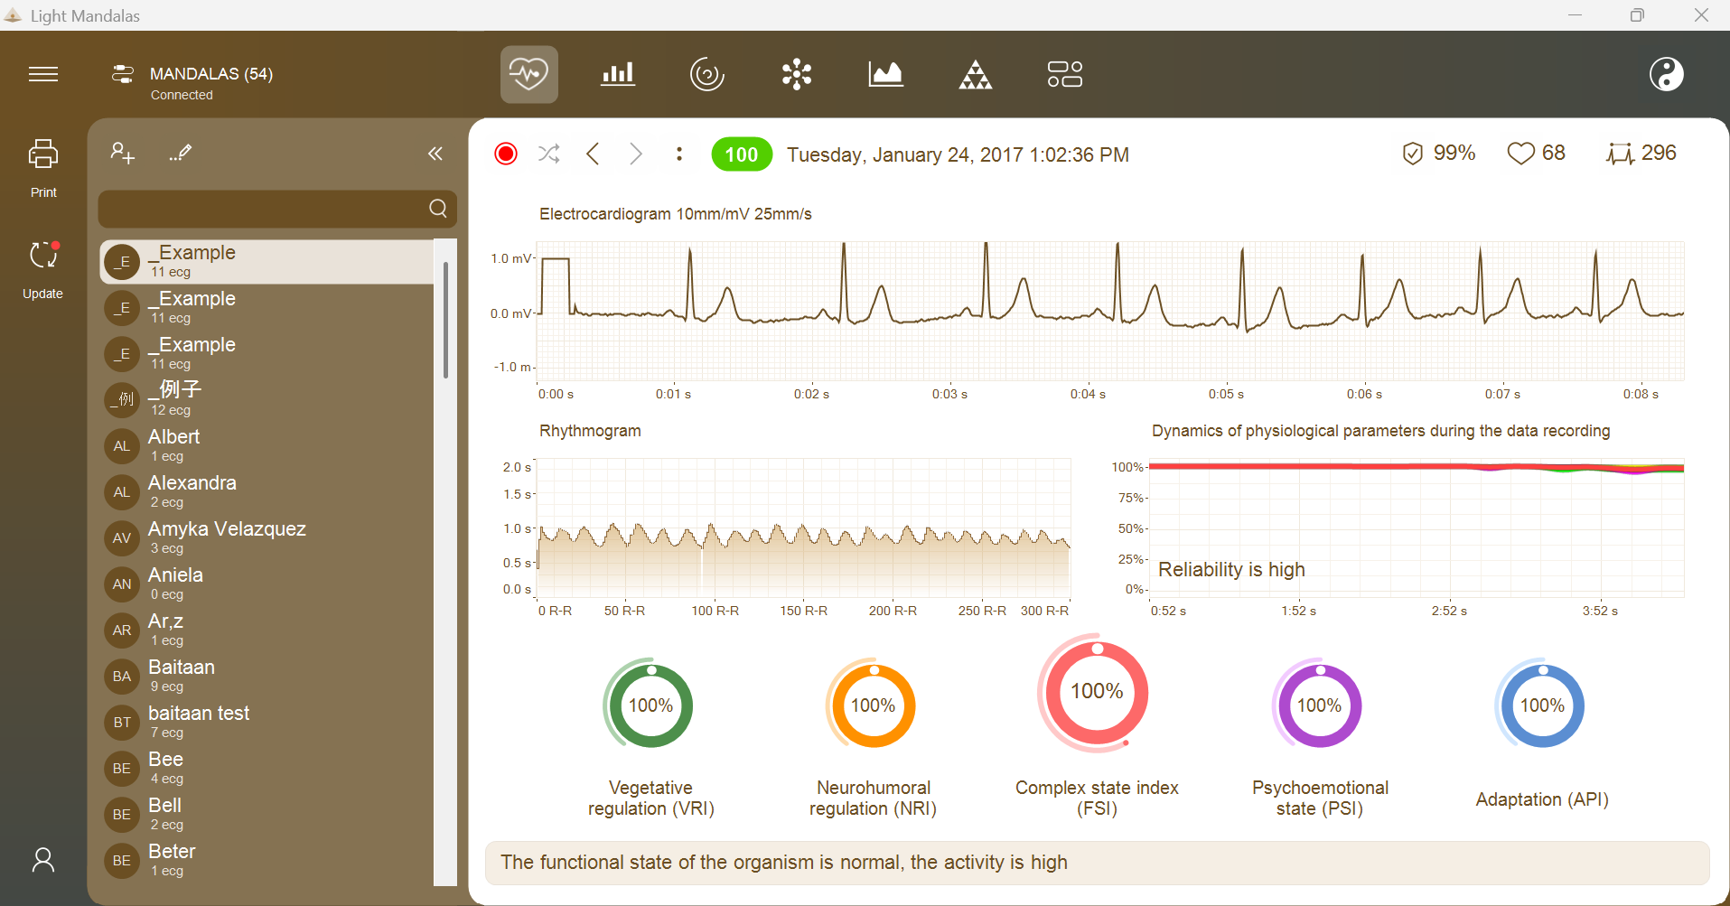Open the area chart spectrum view
Image resolution: width=1730 pixels, height=906 pixels.
(x=885, y=74)
